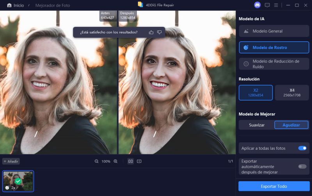Zoom in on the preview
This screenshot has height=196, width=312.
[x=115, y=161]
